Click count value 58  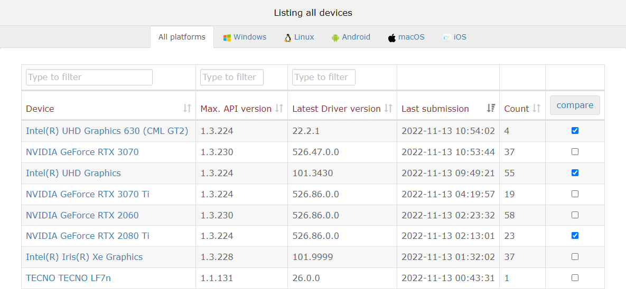[509, 215]
